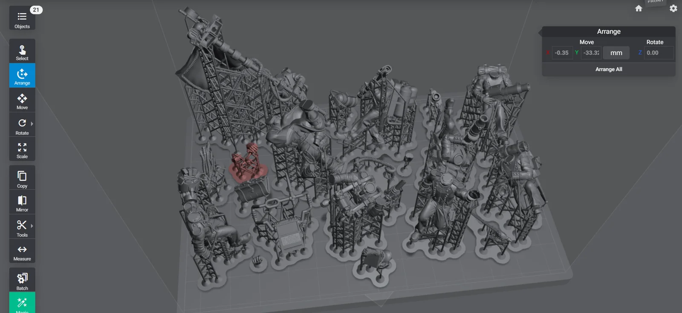Choose the Select tool
This screenshot has width=682, height=313.
22,51
